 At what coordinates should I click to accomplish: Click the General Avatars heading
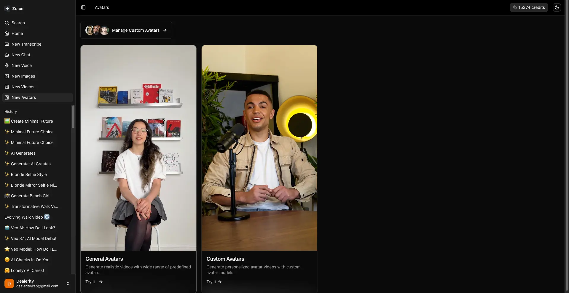tap(104, 259)
